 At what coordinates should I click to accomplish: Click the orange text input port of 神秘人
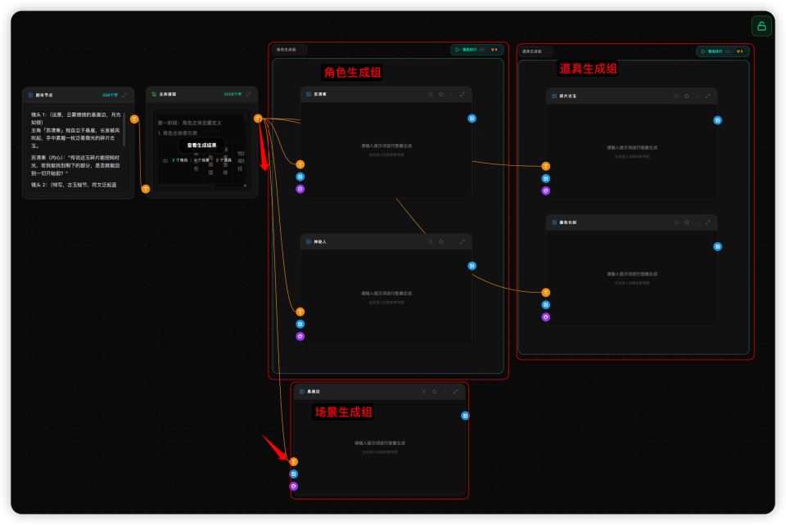click(300, 312)
